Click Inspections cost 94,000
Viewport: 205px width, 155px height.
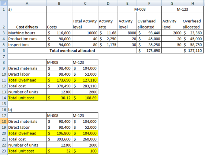pyautogui.click(x=59, y=45)
